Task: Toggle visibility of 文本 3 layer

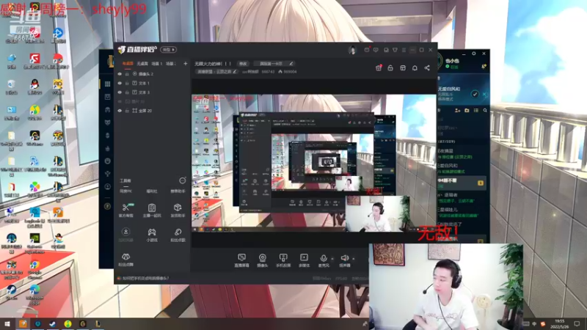Action: [120, 92]
